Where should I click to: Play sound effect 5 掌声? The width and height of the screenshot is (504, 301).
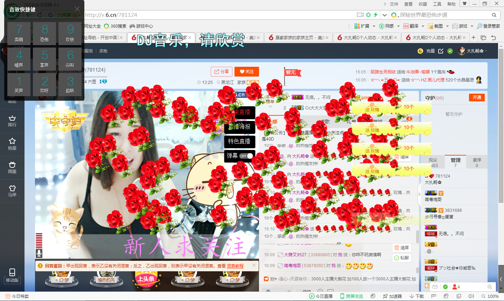44,58
